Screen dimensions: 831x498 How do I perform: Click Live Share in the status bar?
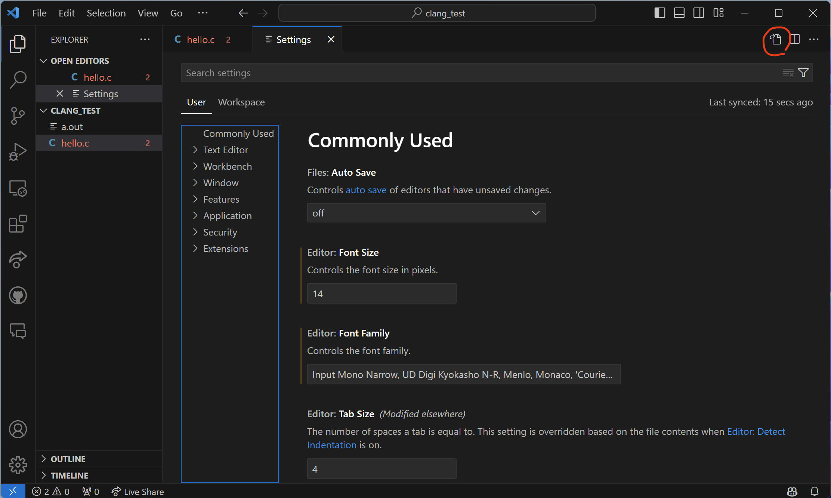138,492
